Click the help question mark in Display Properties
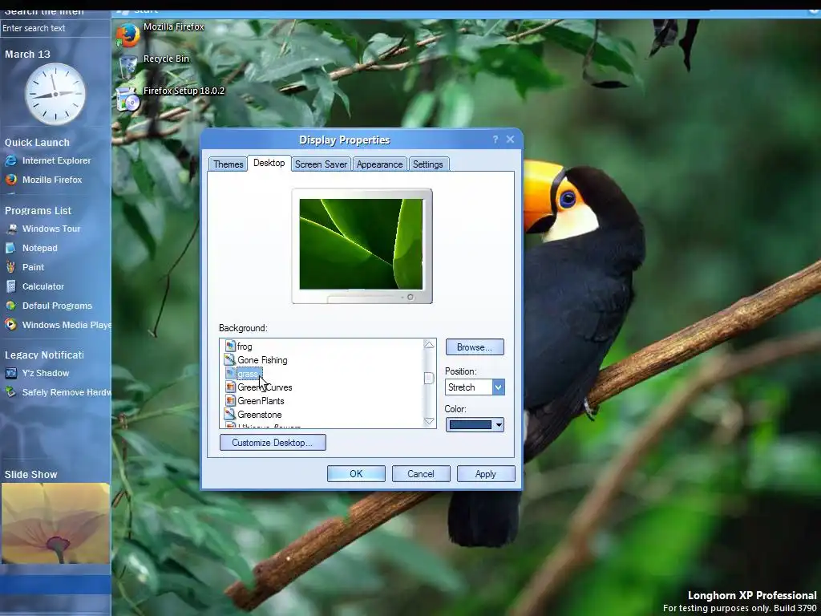This screenshot has width=821, height=616. click(495, 140)
